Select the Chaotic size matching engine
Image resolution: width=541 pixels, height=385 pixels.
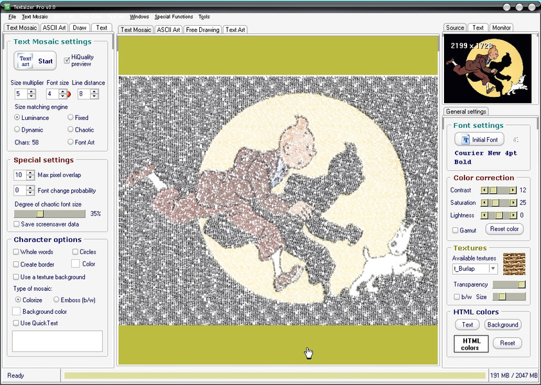(x=71, y=130)
